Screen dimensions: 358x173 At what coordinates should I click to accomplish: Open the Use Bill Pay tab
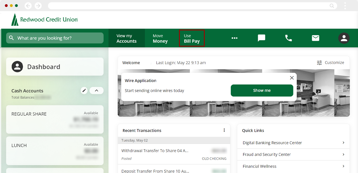(x=192, y=38)
